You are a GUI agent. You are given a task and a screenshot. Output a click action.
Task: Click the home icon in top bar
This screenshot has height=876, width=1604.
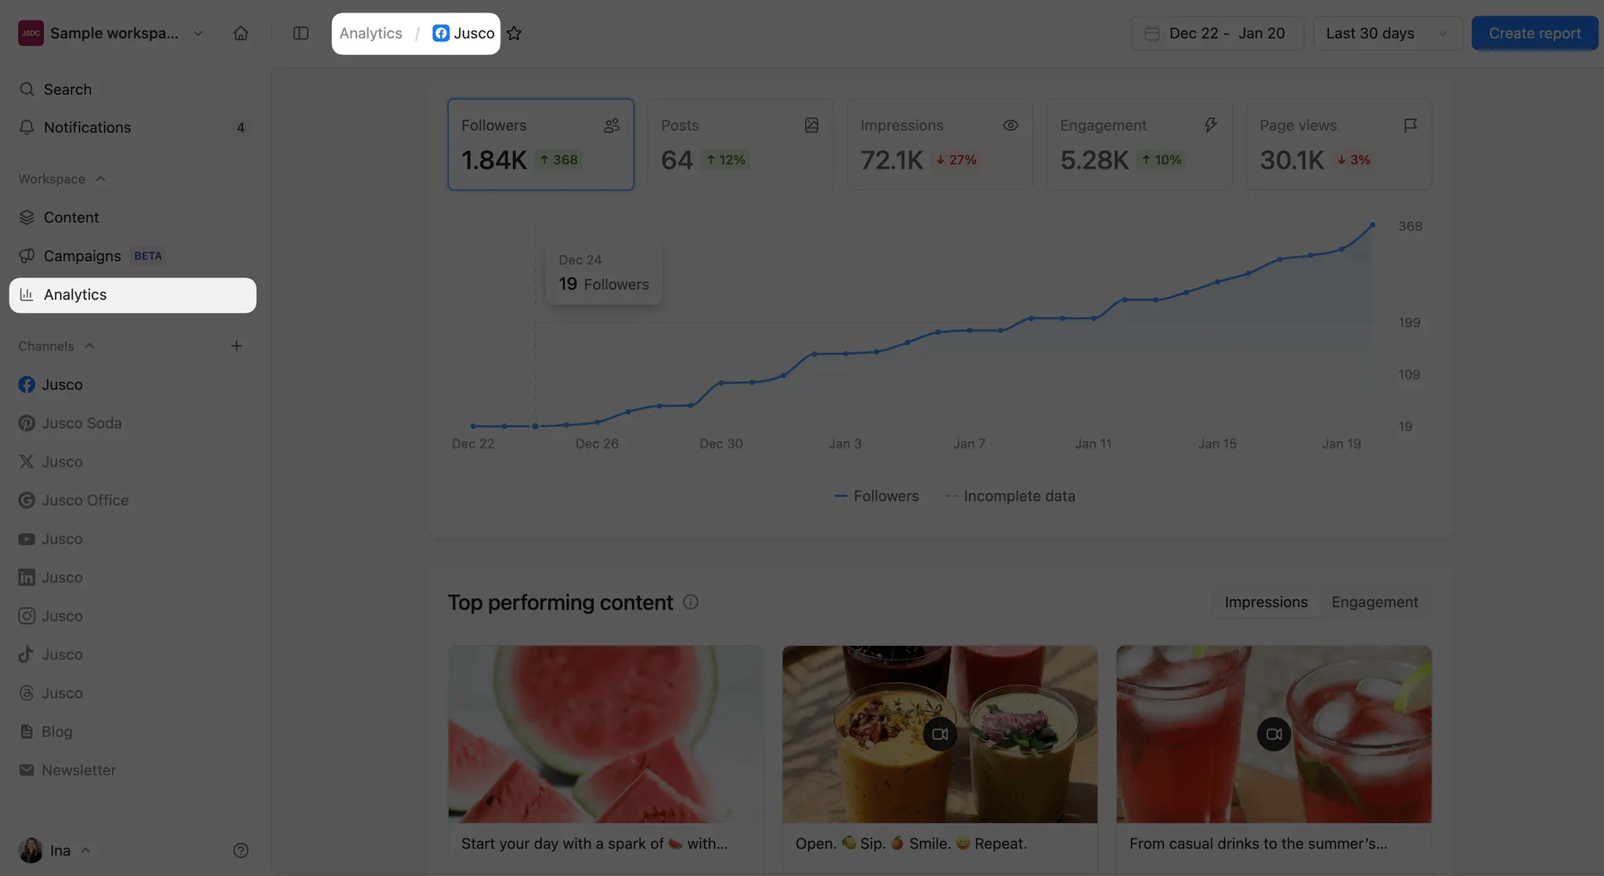[x=240, y=33]
